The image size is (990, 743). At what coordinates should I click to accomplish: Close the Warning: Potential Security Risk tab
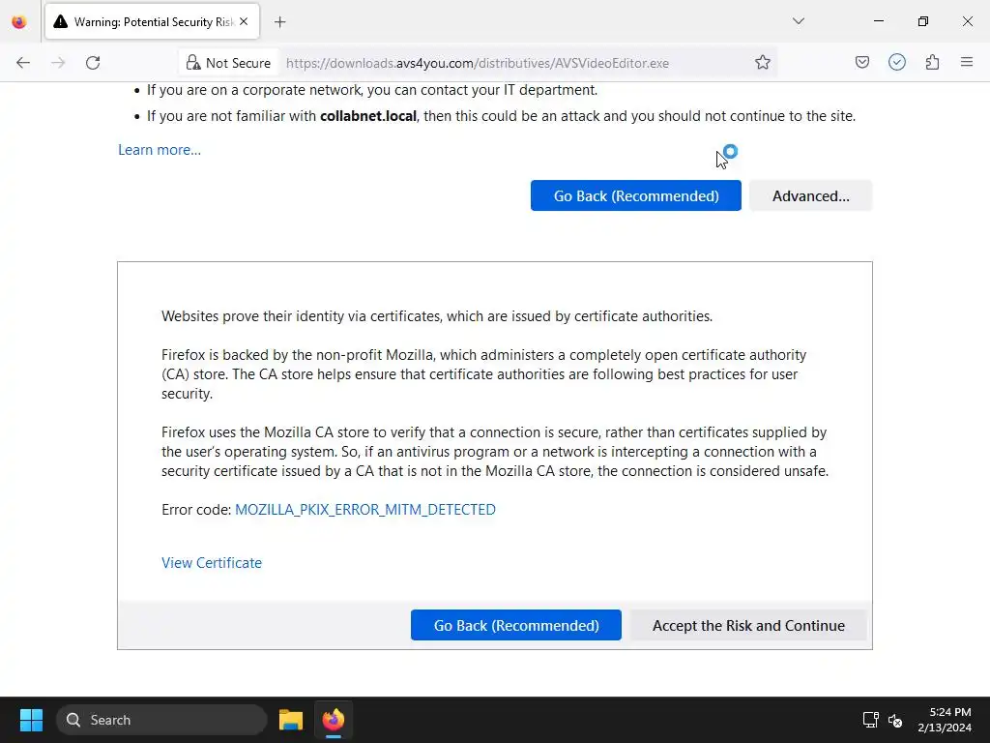tap(244, 21)
